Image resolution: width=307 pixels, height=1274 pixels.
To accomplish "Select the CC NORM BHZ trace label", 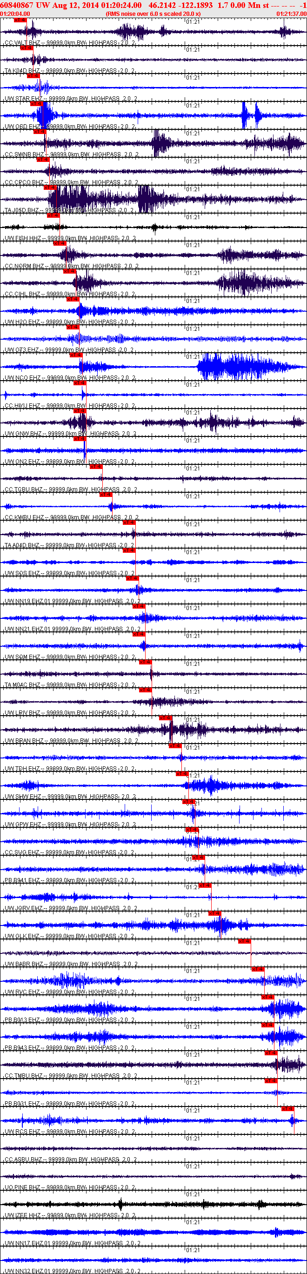I will (x=71, y=267).
